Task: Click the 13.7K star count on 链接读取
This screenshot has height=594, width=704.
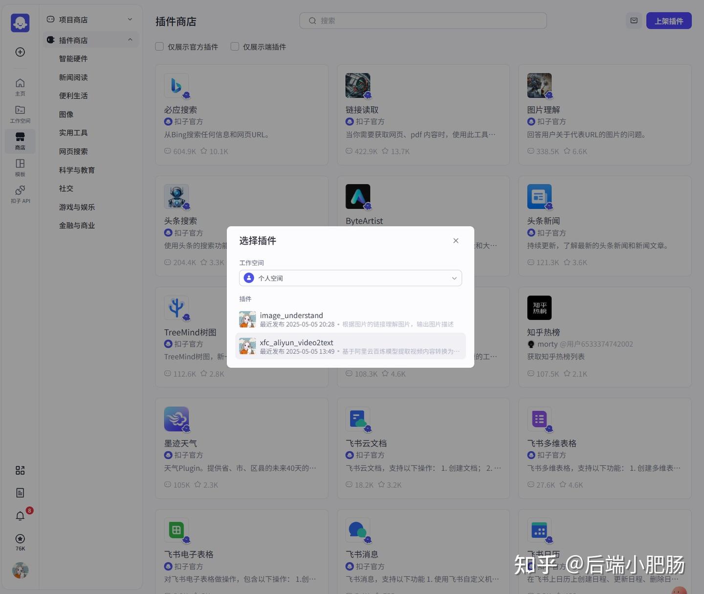Action: coord(396,151)
